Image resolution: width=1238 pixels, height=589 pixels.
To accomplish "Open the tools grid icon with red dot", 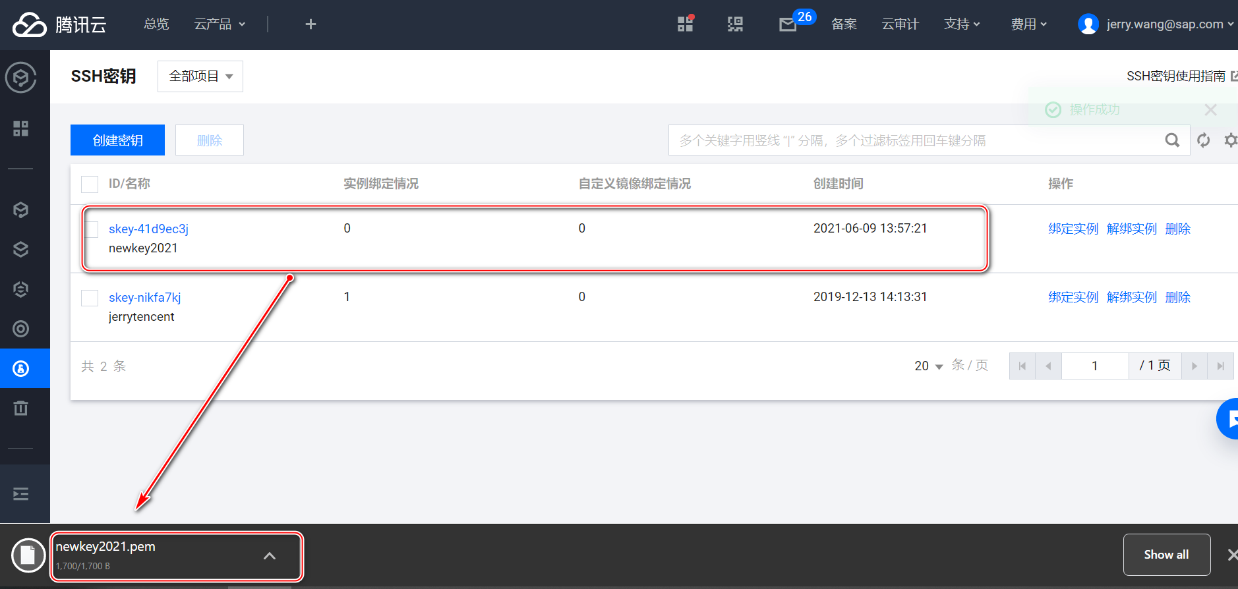I will point(686,24).
